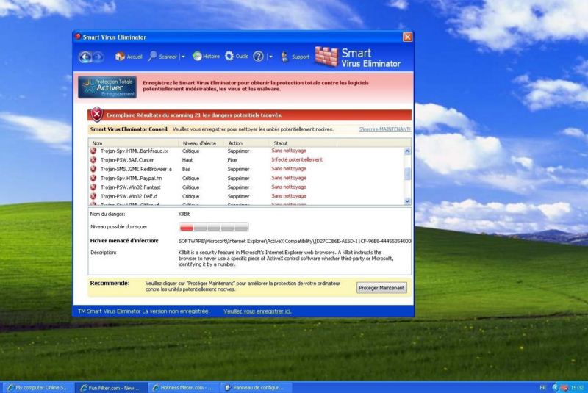Viewport: 588px width, 393px height.
Task: Close the Smart Virus Eliminator window
Action: pyautogui.click(x=407, y=37)
